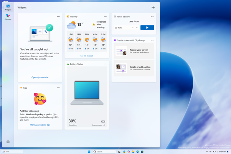231x154 pixels.
Task: Open Windows Start button on taskbar
Action: click(89, 151)
